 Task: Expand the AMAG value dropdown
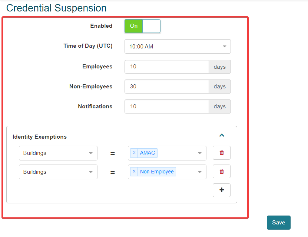pos(199,153)
